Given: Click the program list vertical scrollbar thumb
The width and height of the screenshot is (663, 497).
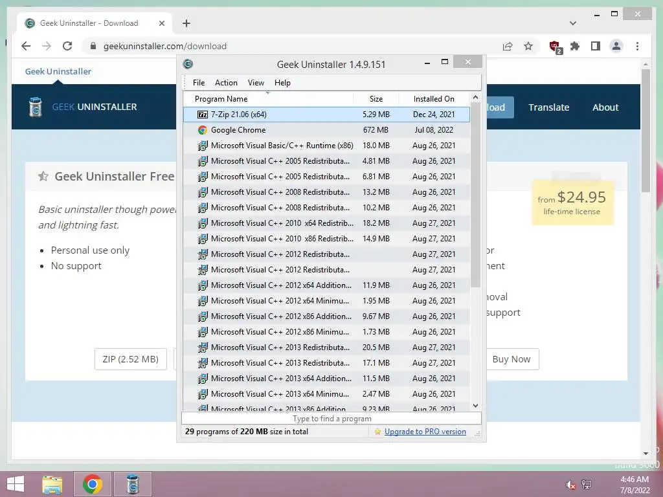Looking at the screenshot, I should pos(475,195).
